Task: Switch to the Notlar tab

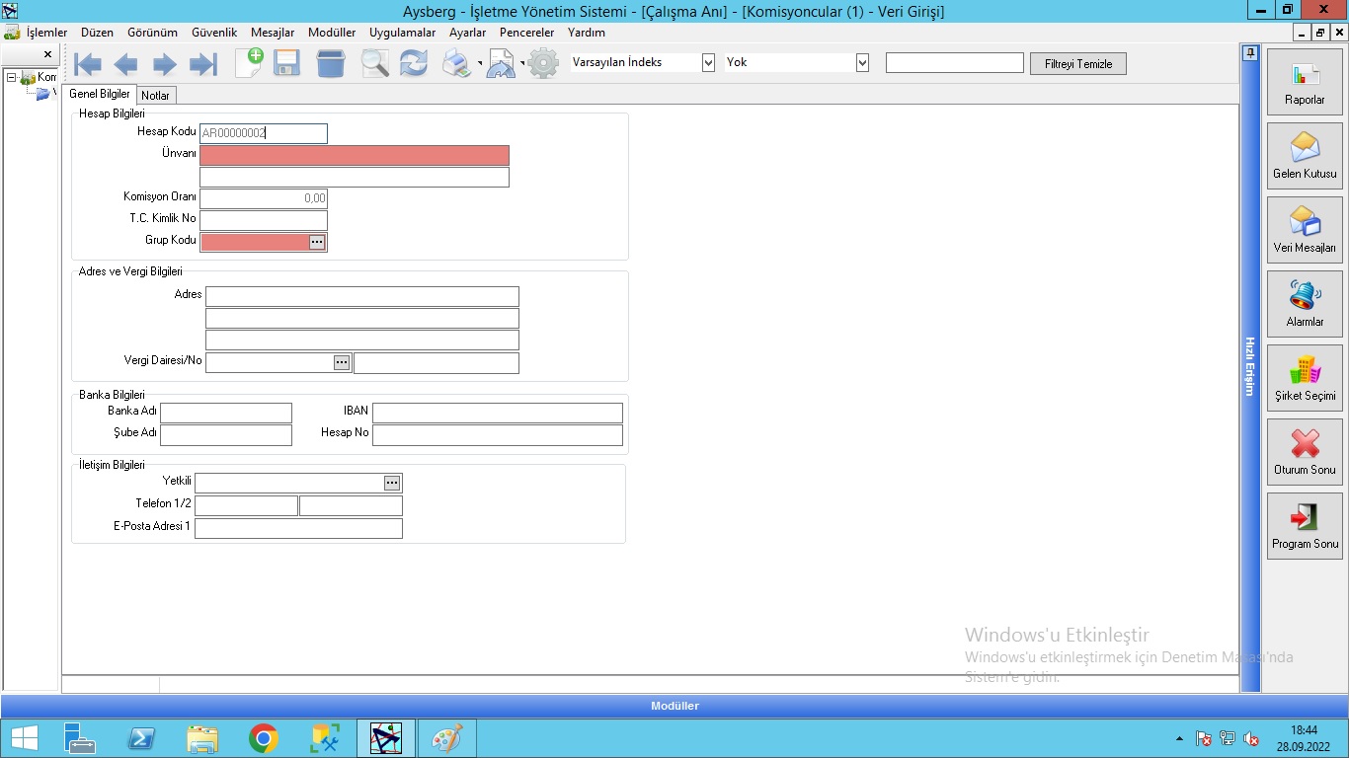Action: click(x=156, y=96)
